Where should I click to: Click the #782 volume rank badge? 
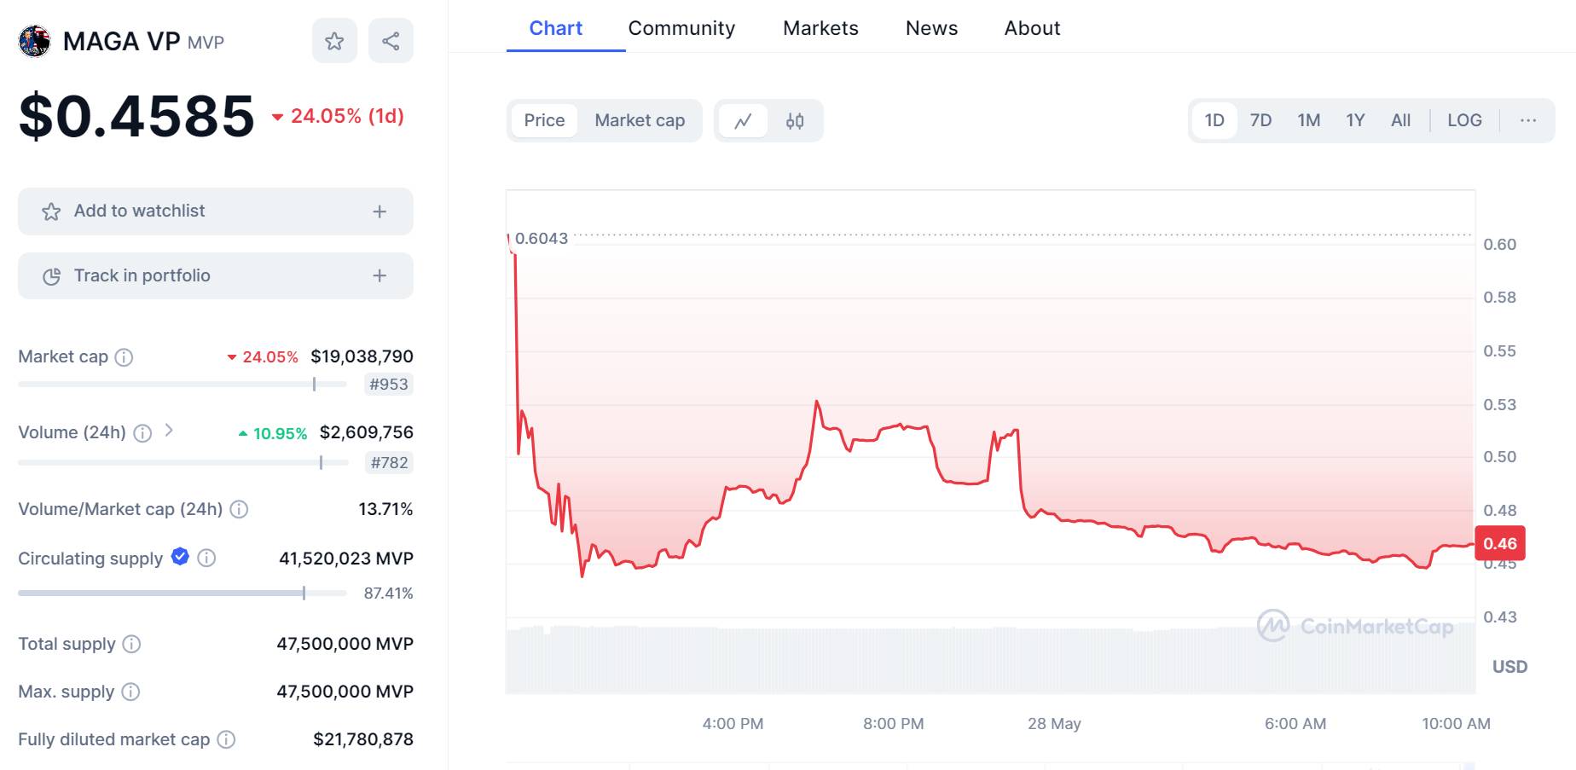[390, 463]
